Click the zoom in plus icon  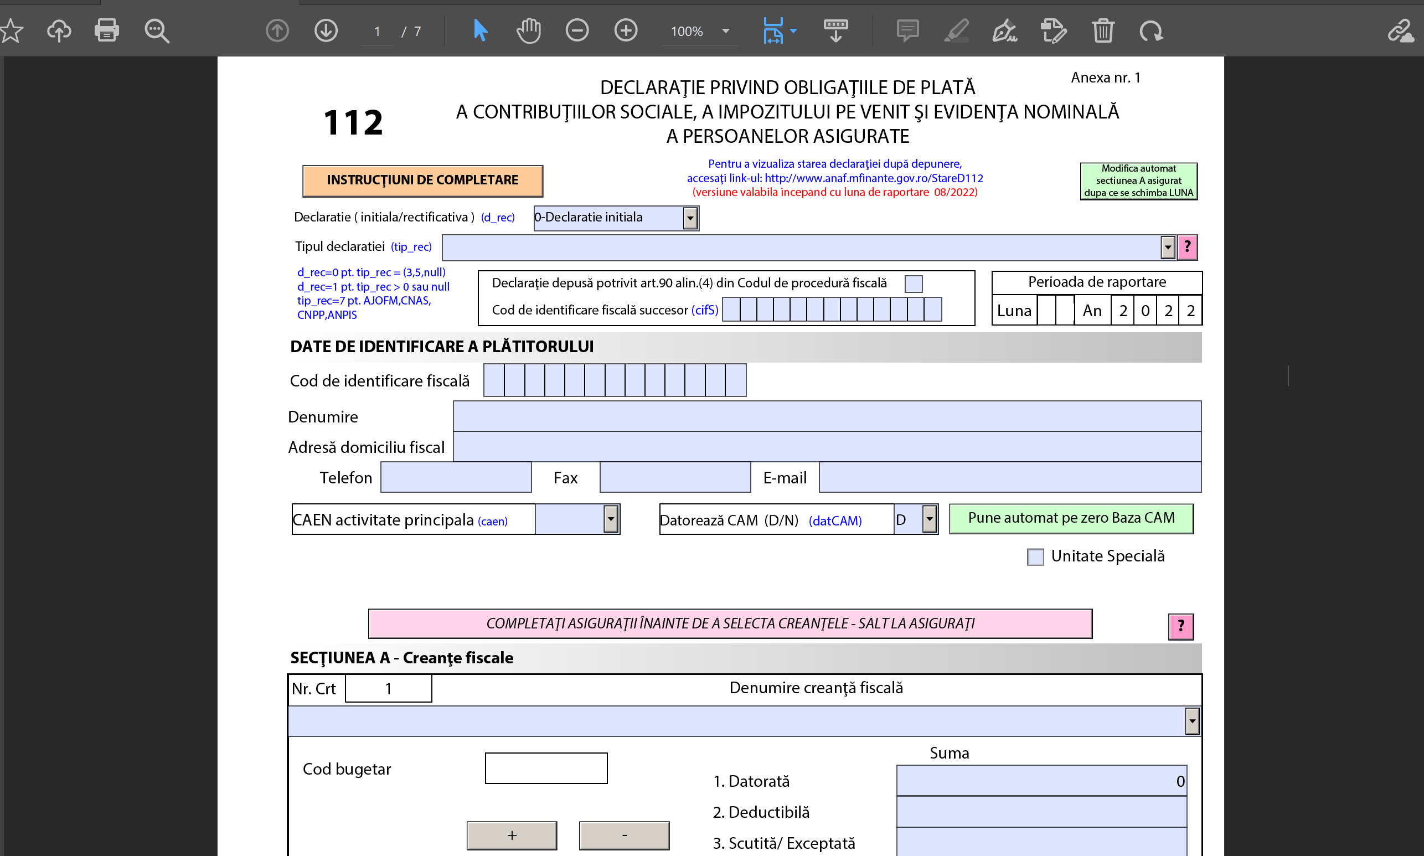tap(626, 30)
